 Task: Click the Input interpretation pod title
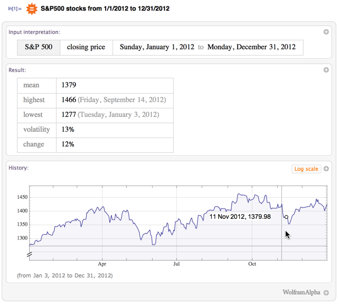click(x=34, y=32)
